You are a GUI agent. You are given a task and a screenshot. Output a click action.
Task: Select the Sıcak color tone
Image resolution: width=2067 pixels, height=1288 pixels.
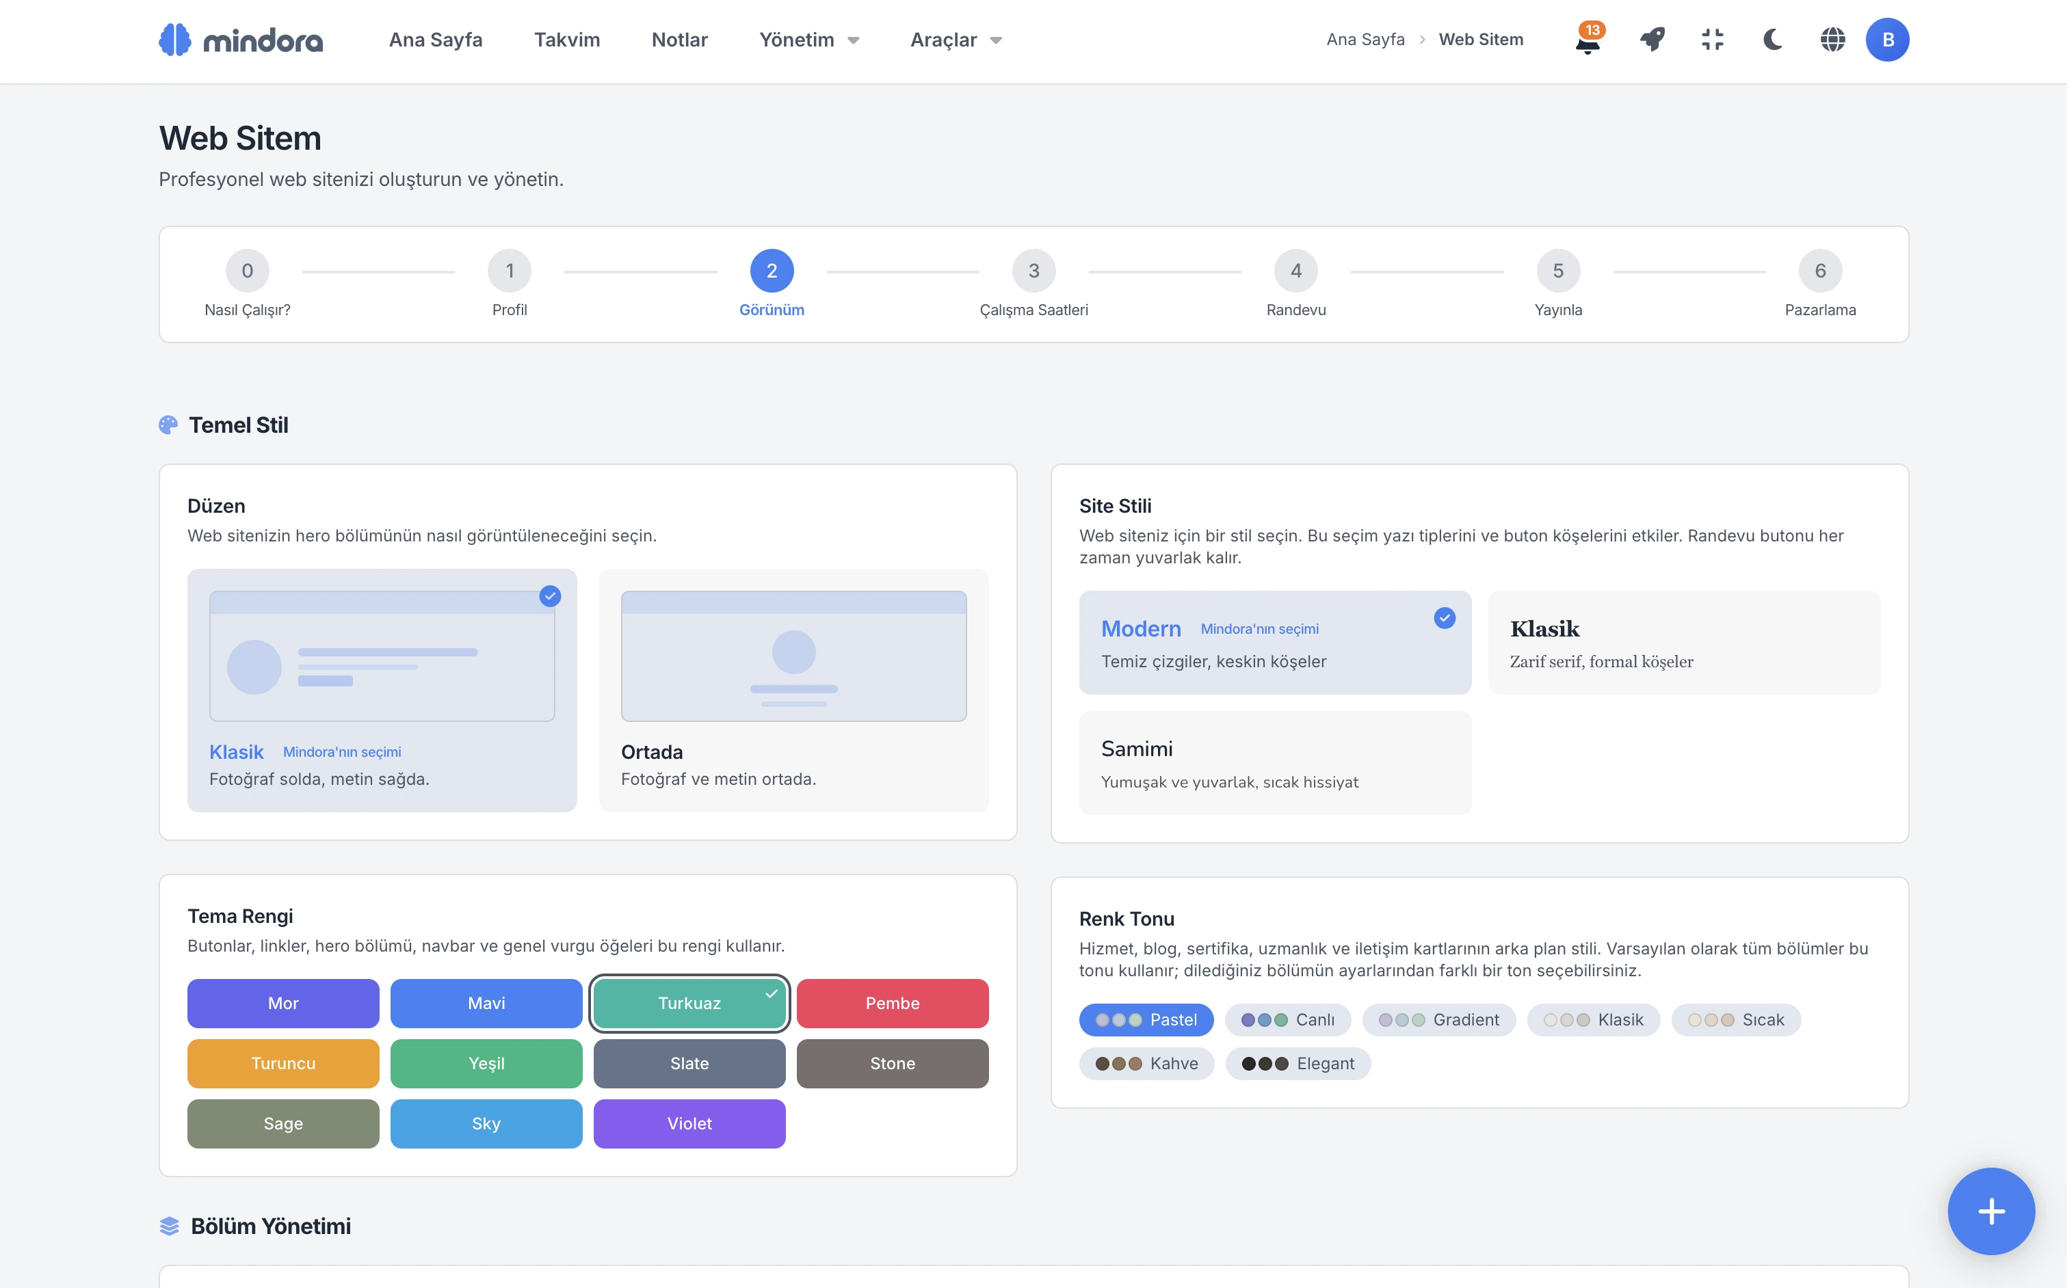pyautogui.click(x=1735, y=1020)
